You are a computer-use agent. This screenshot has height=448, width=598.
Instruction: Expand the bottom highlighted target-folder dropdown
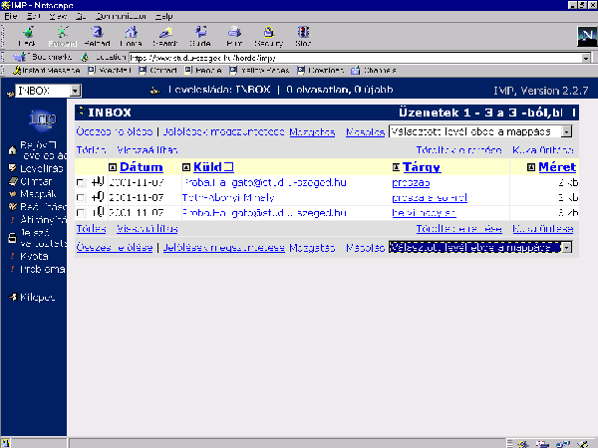(567, 246)
